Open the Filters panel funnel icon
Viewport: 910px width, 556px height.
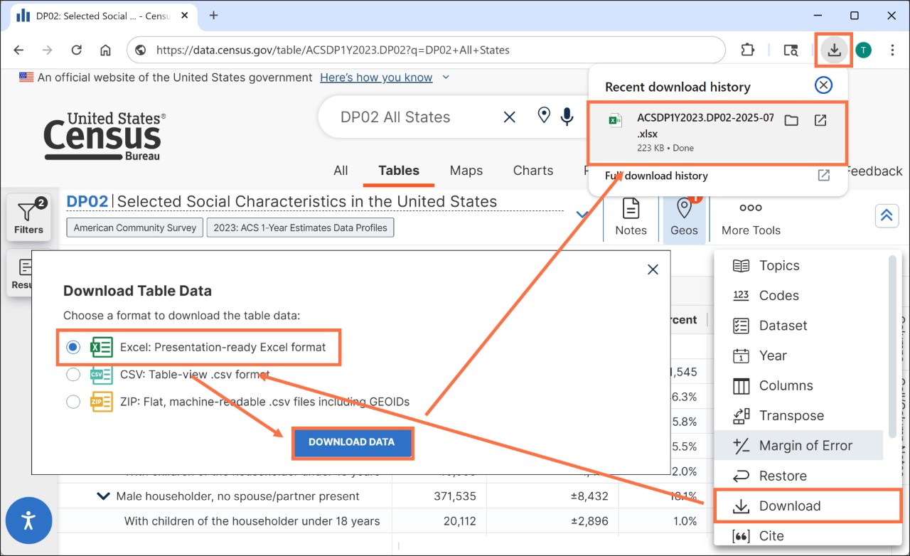(28, 218)
